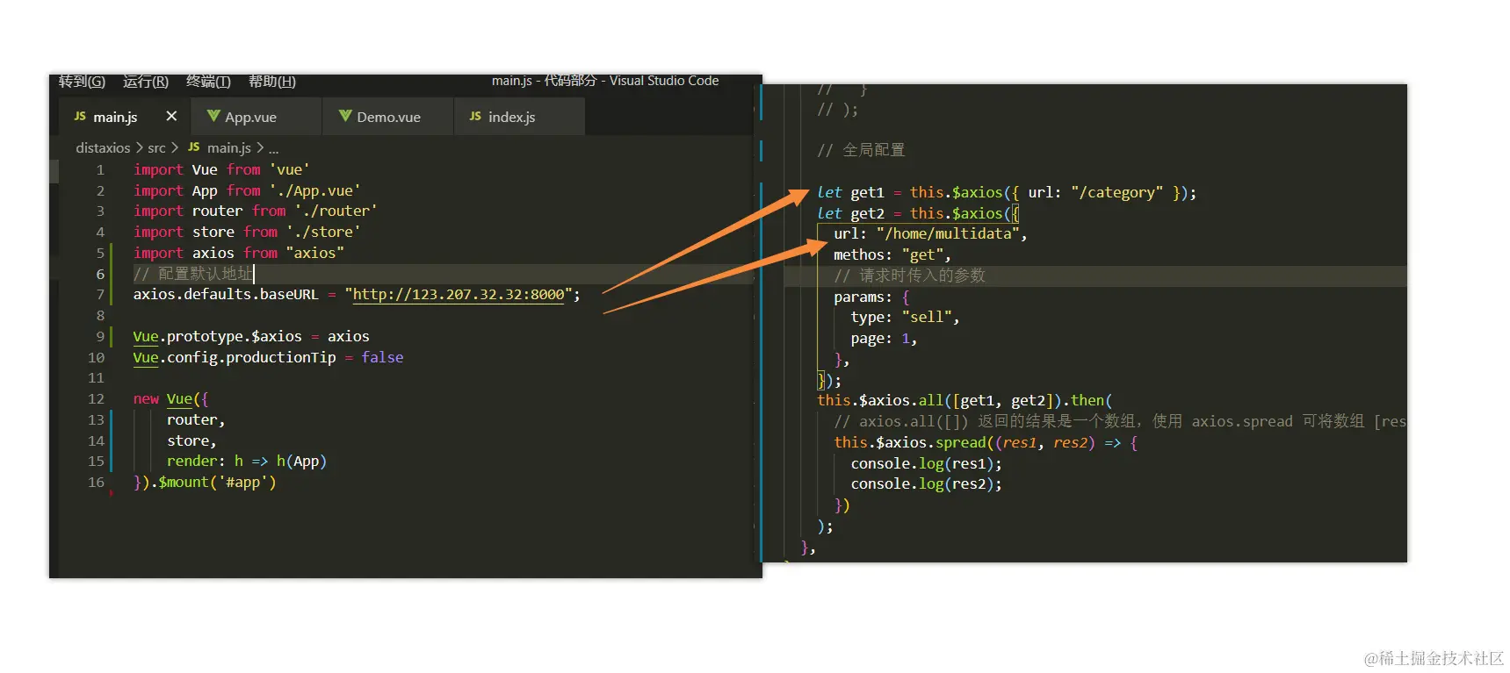Click line number 1 in gutter

click(100, 170)
